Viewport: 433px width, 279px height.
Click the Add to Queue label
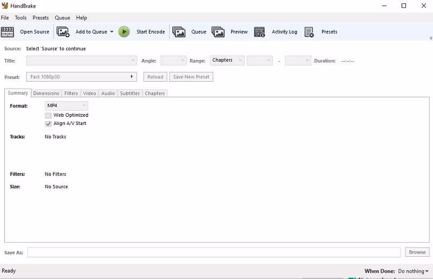pyautogui.click(x=91, y=32)
